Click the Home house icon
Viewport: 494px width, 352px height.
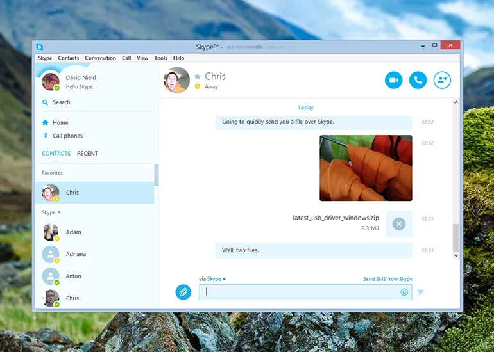point(46,123)
